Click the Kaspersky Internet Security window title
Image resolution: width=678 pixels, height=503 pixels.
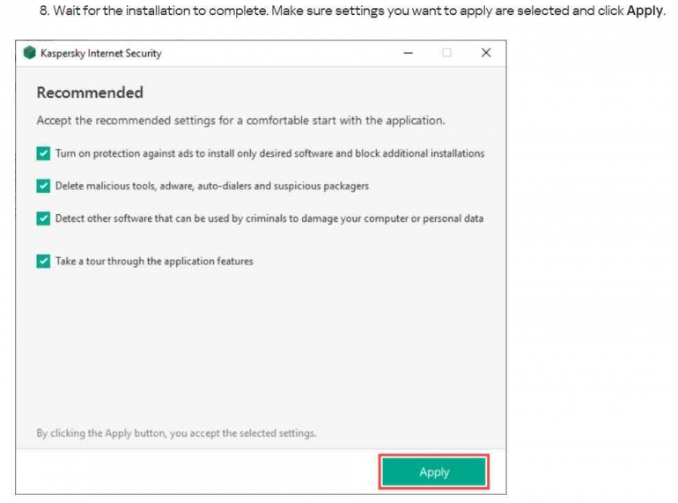pos(101,53)
